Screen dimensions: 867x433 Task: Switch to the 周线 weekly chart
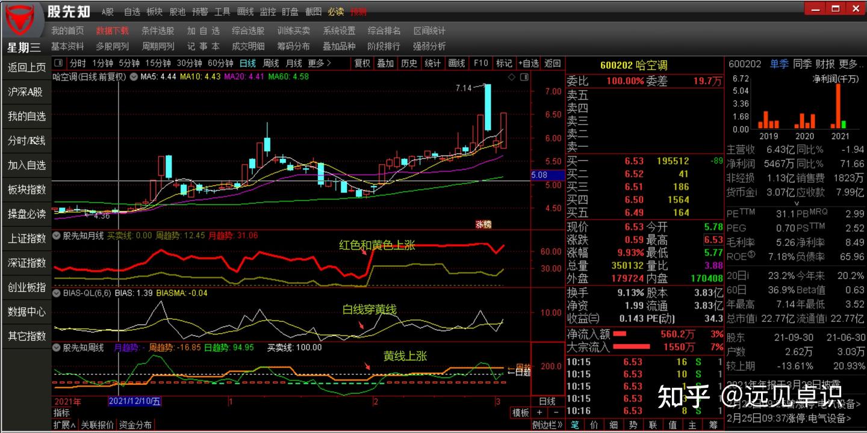pyautogui.click(x=270, y=63)
